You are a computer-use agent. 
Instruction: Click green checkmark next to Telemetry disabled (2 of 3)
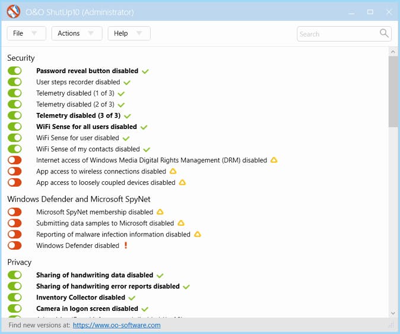[121, 105]
